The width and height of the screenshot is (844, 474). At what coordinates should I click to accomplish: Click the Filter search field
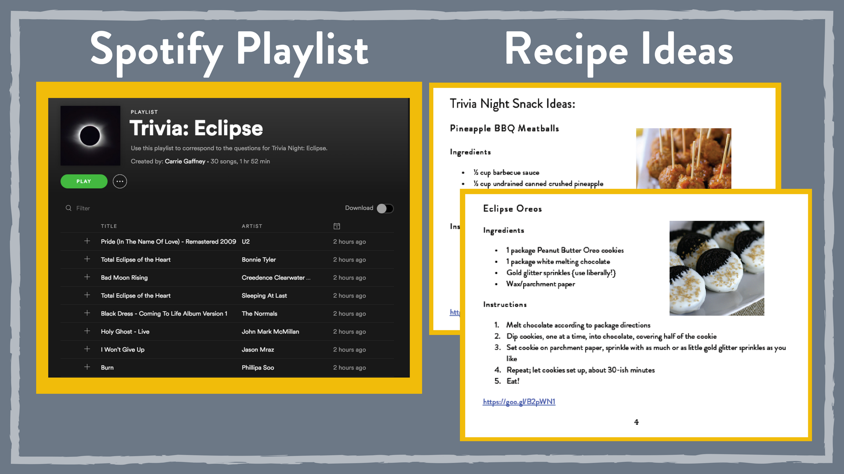[x=83, y=208]
